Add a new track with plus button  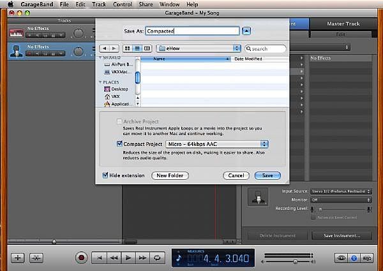18,258
